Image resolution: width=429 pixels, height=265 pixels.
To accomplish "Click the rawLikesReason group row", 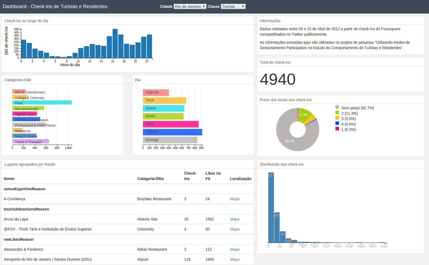I will tap(128, 239).
